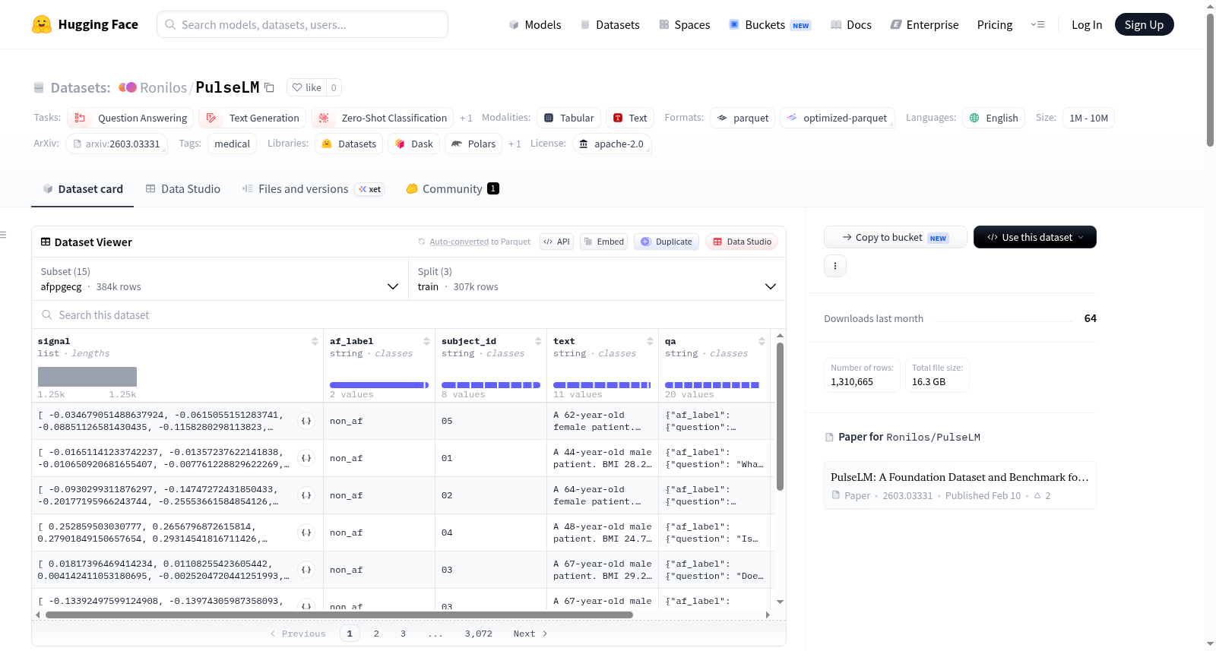1216x651 pixels.
Task: Click the Duplicate button
Action: [667, 242]
